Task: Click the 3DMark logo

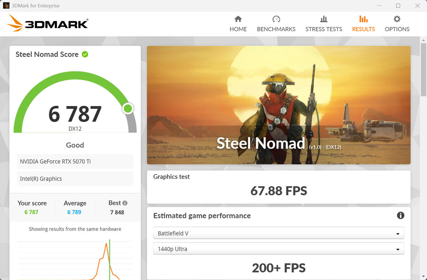Action: [x=48, y=23]
